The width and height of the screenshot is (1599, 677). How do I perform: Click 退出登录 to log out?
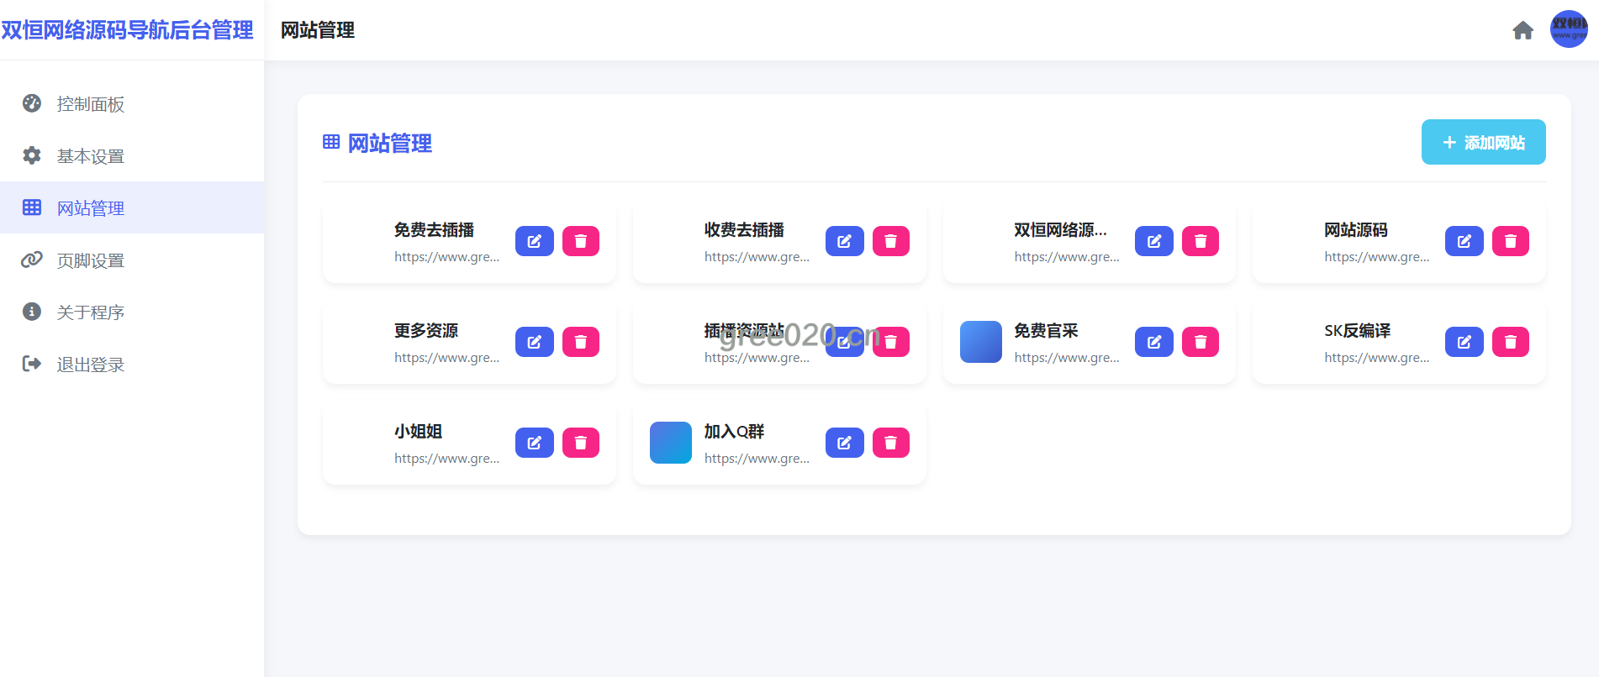[91, 365]
